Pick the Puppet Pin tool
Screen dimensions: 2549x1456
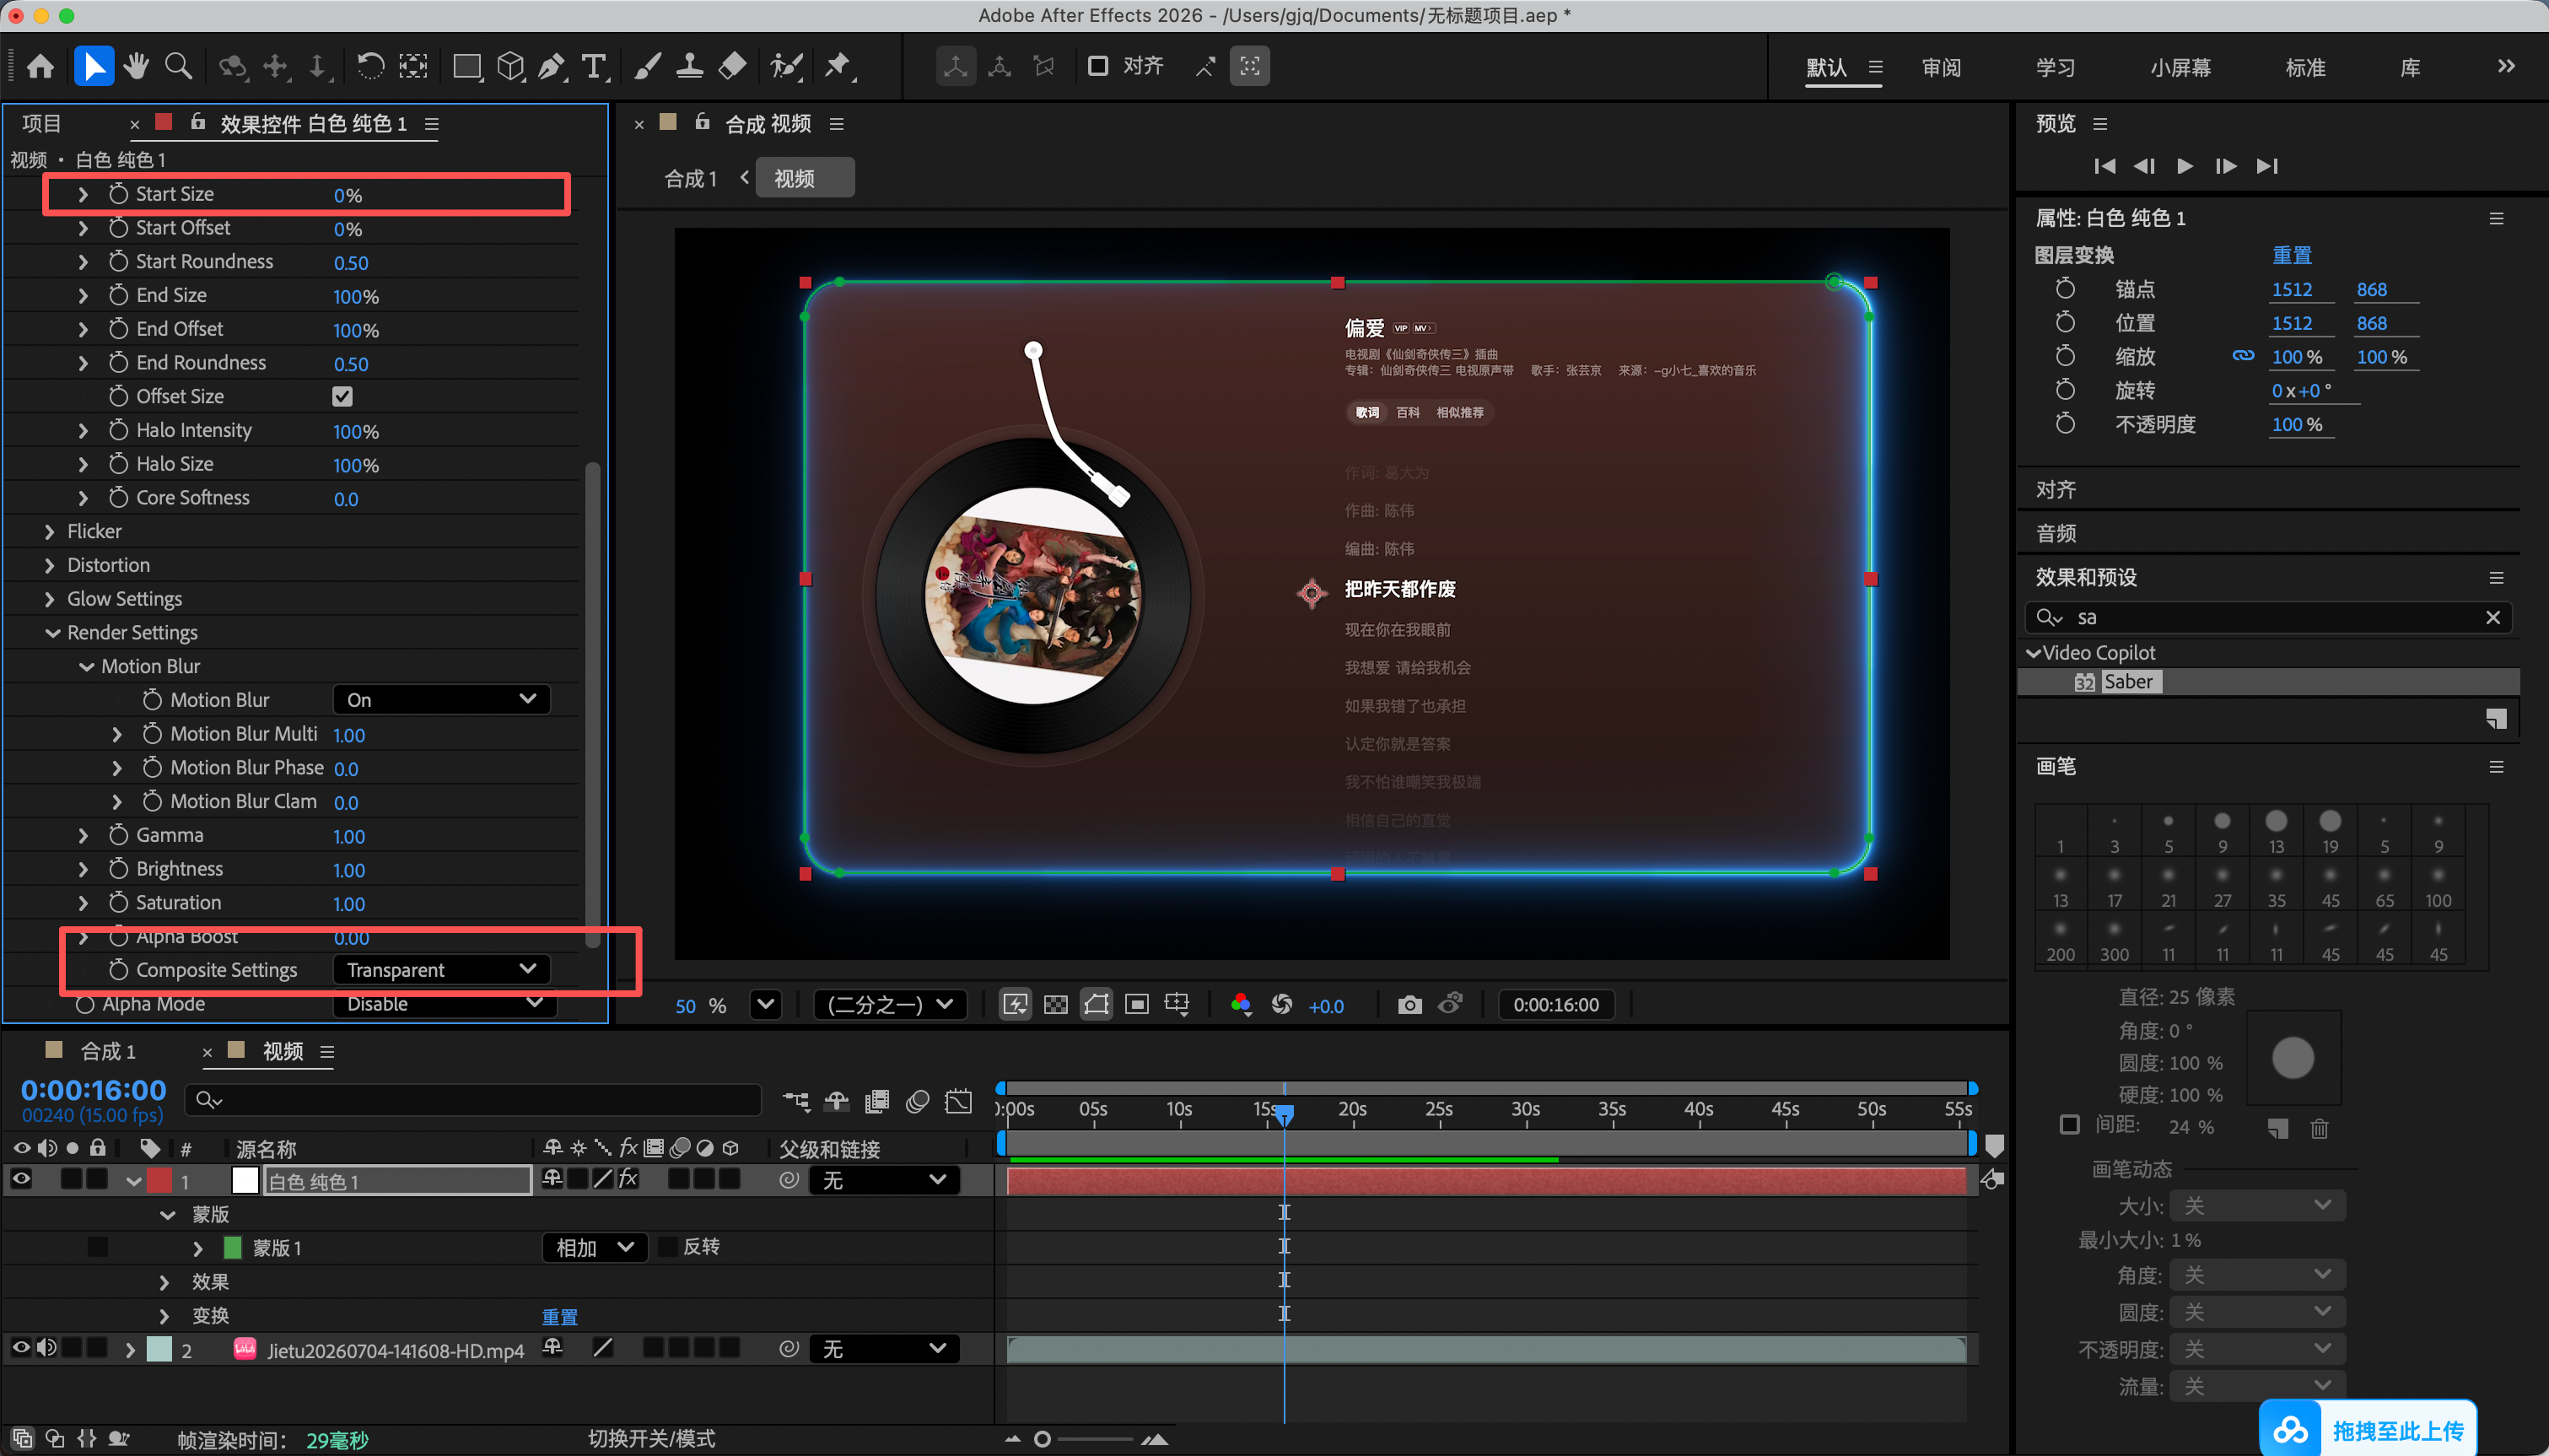pyautogui.click(x=838, y=66)
